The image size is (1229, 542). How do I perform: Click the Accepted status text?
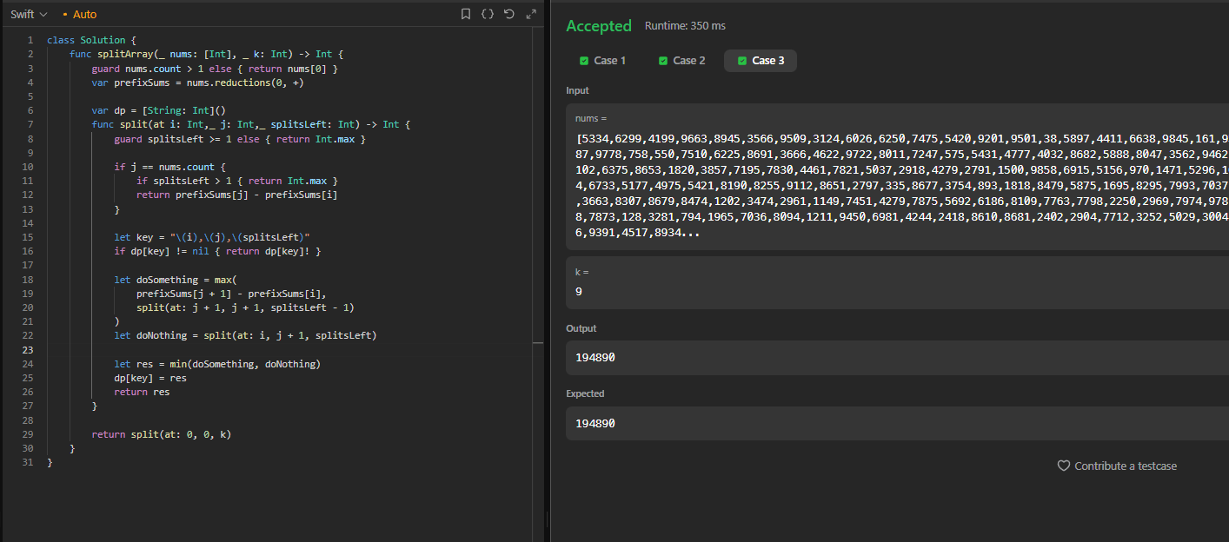point(599,26)
